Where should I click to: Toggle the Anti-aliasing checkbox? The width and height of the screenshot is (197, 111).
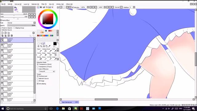[x=38, y=84]
